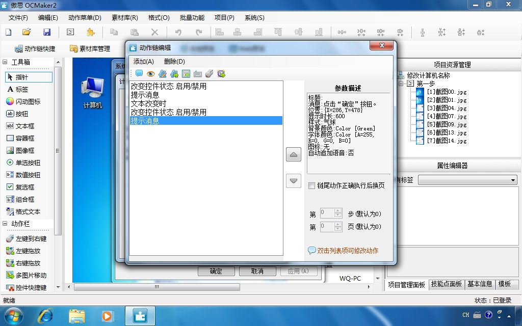Viewport: 522px width, 326px height.
Task: Open file with the folder toolbar icon
Action: 27,32
